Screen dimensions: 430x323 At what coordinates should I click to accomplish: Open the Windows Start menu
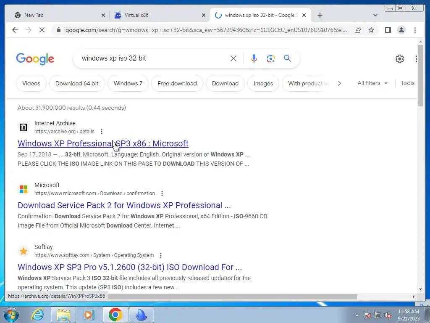pyautogui.click(x=11, y=315)
